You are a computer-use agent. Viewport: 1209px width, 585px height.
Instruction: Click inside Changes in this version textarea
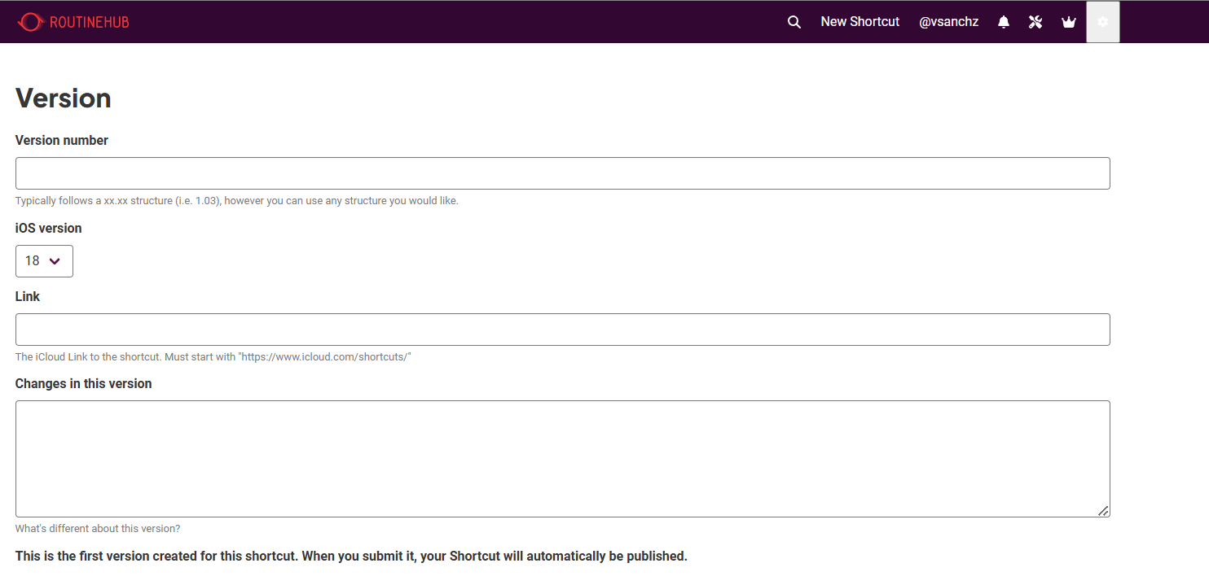[x=563, y=459]
